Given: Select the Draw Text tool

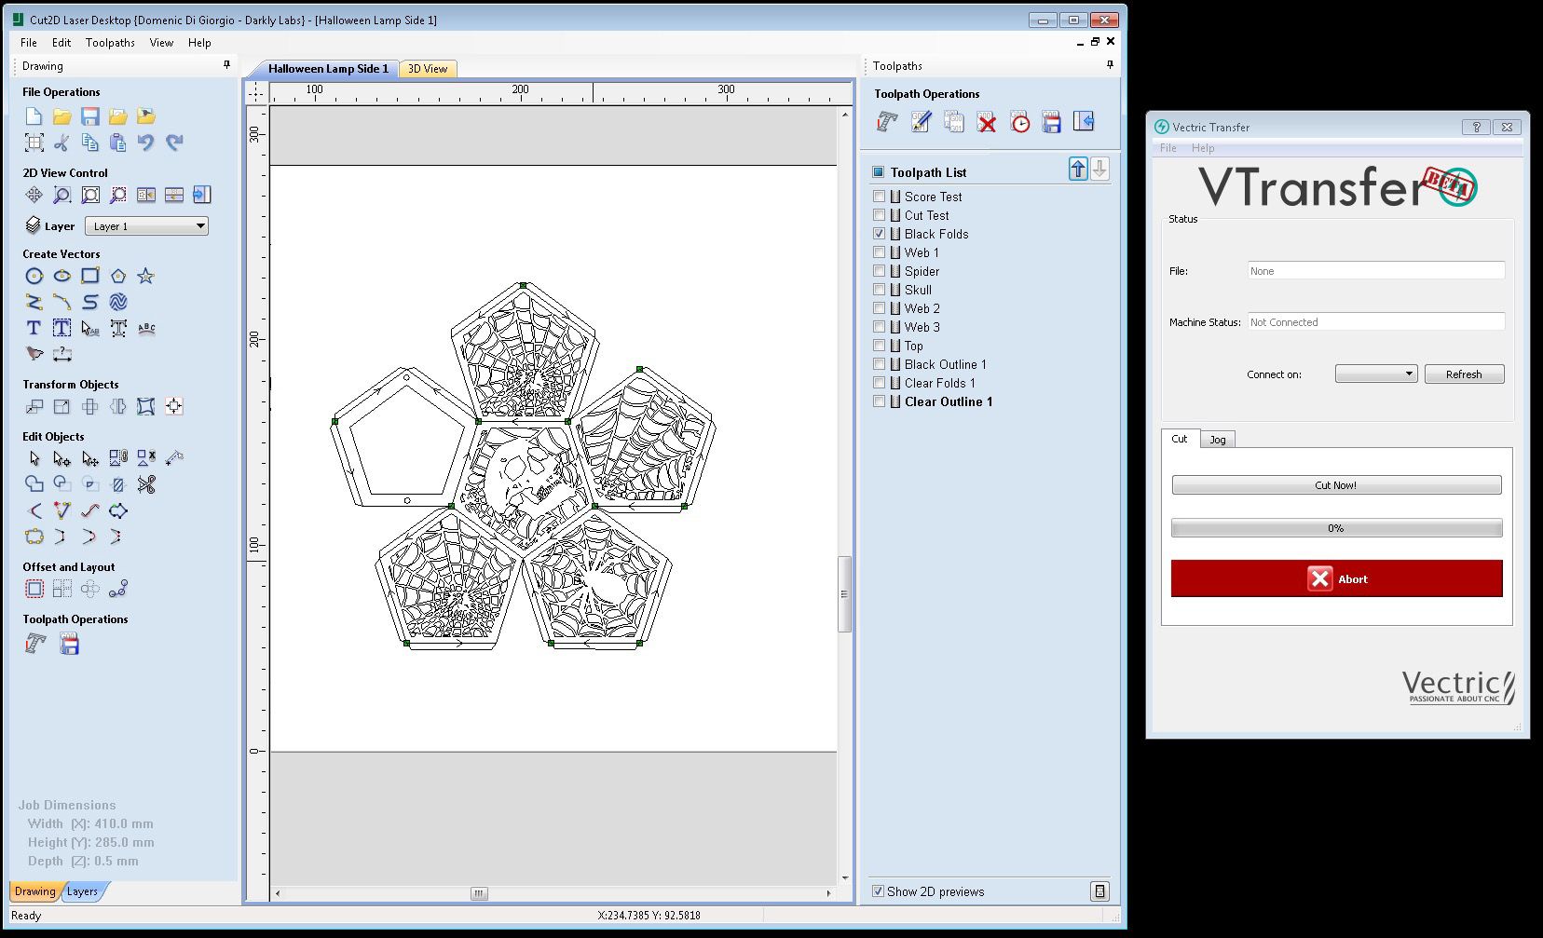Looking at the screenshot, I should point(34,328).
